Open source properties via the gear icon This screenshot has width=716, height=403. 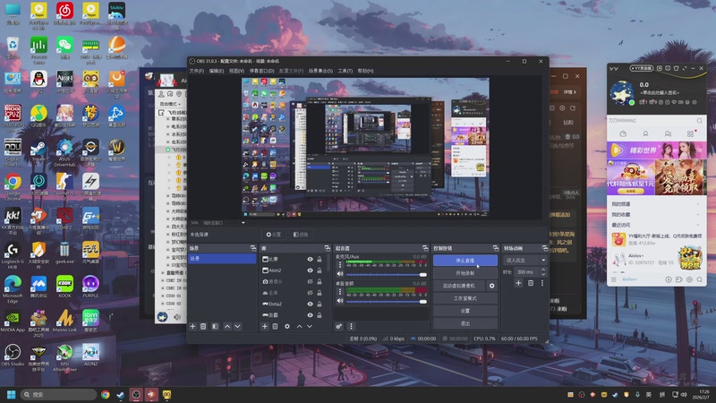click(286, 326)
